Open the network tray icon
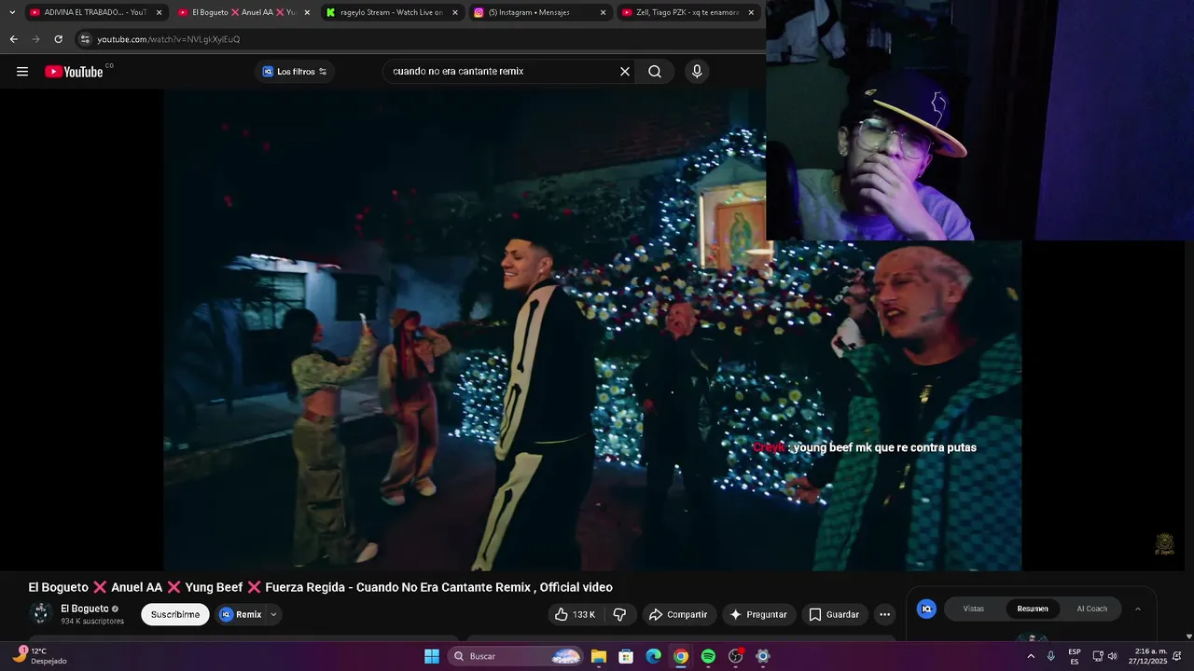1194x671 pixels. pos(1097,656)
